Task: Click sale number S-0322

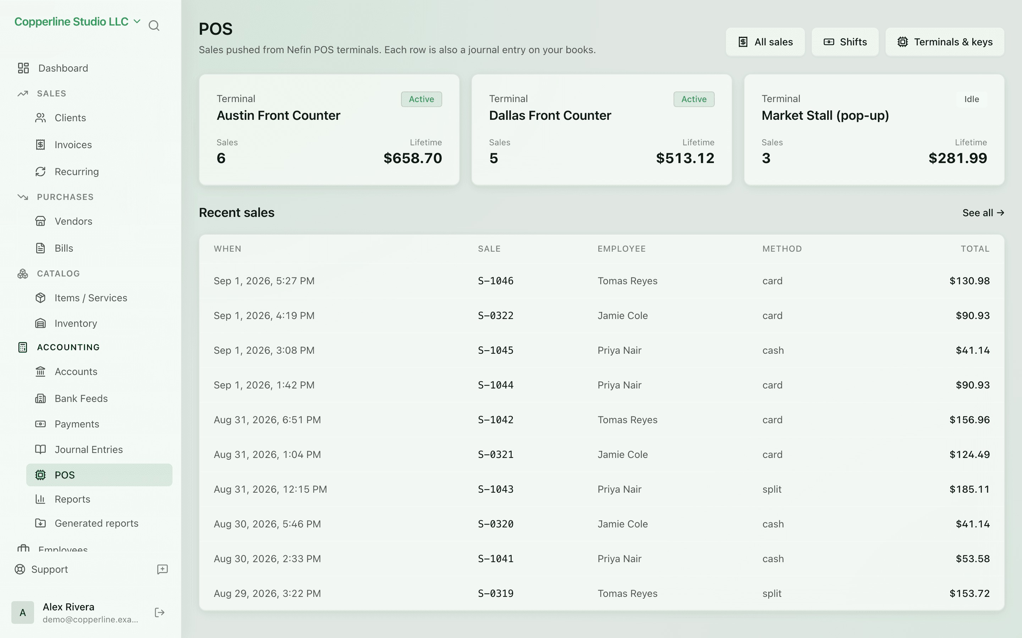Action: pyautogui.click(x=496, y=315)
